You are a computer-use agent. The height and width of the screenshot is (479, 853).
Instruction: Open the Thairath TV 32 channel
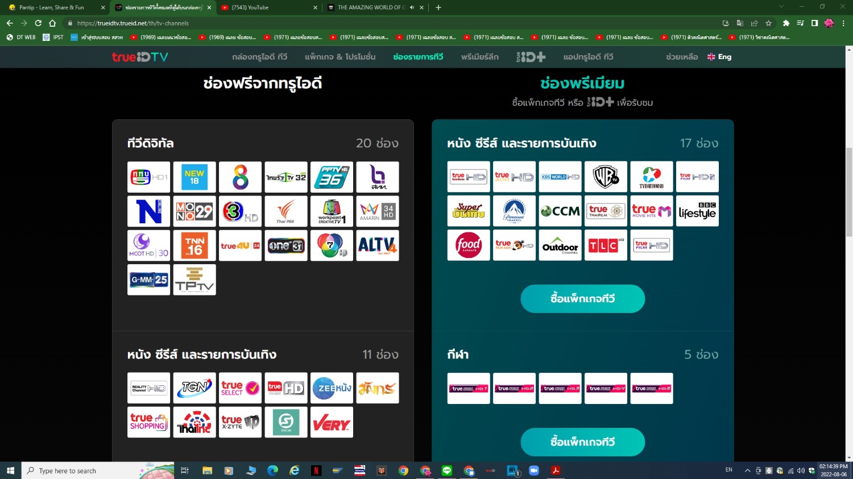click(286, 177)
